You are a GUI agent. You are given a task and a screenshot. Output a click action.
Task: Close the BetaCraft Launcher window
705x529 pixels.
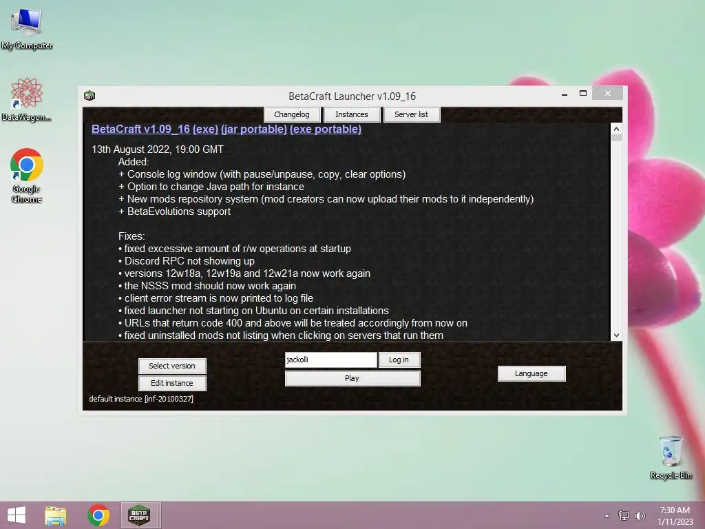coord(608,93)
